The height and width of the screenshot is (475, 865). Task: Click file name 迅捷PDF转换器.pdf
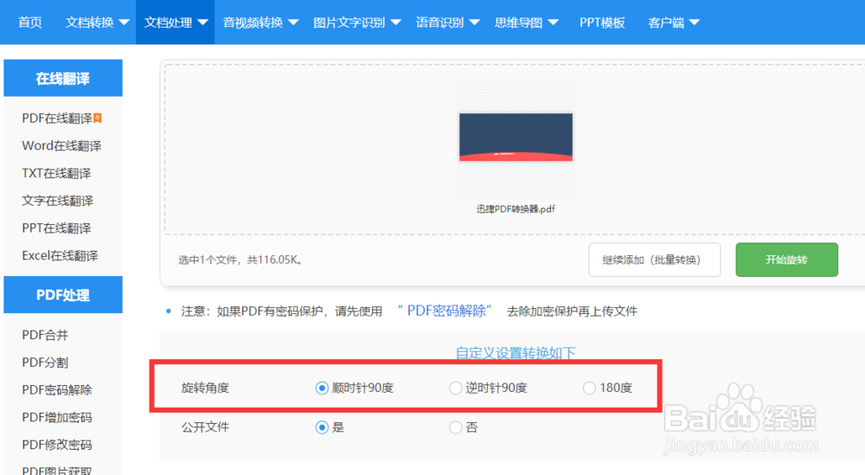pyautogui.click(x=516, y=209)
